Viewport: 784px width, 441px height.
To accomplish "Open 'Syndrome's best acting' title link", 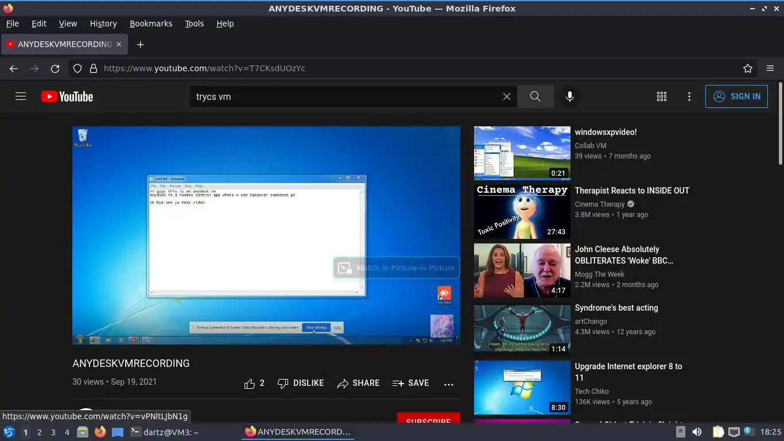I will (616, 308).
